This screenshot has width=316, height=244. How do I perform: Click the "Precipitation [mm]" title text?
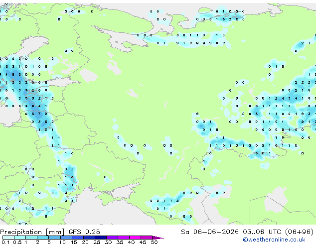click(32, 232)
